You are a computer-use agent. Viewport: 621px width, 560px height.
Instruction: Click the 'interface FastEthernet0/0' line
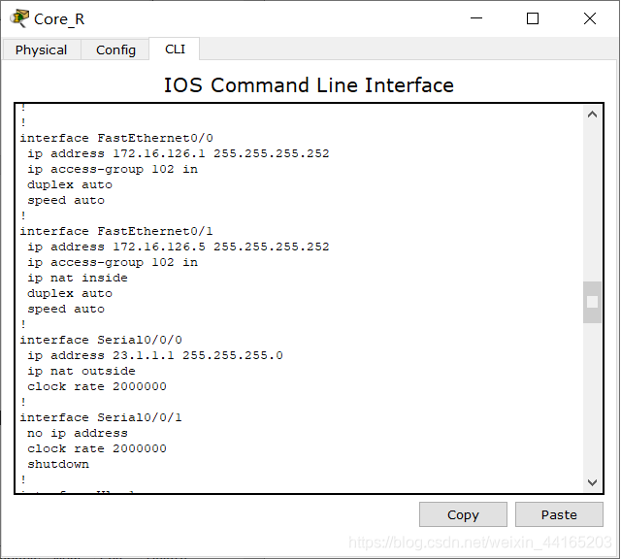coord(116,138)
